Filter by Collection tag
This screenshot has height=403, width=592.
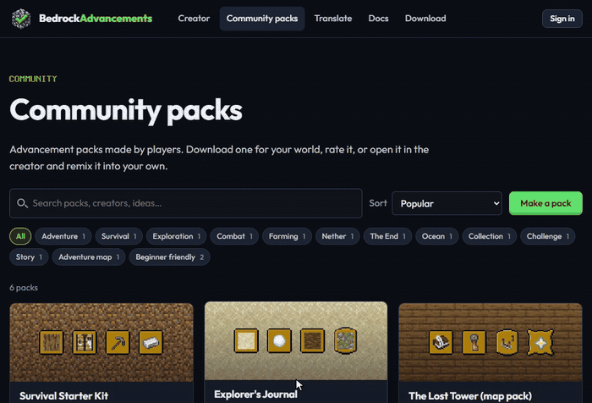(x=490, y=236)
